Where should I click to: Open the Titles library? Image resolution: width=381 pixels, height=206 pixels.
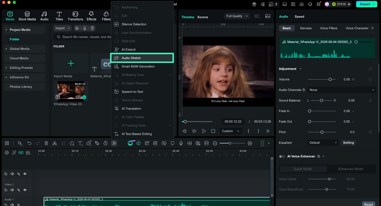click(59, 16)
